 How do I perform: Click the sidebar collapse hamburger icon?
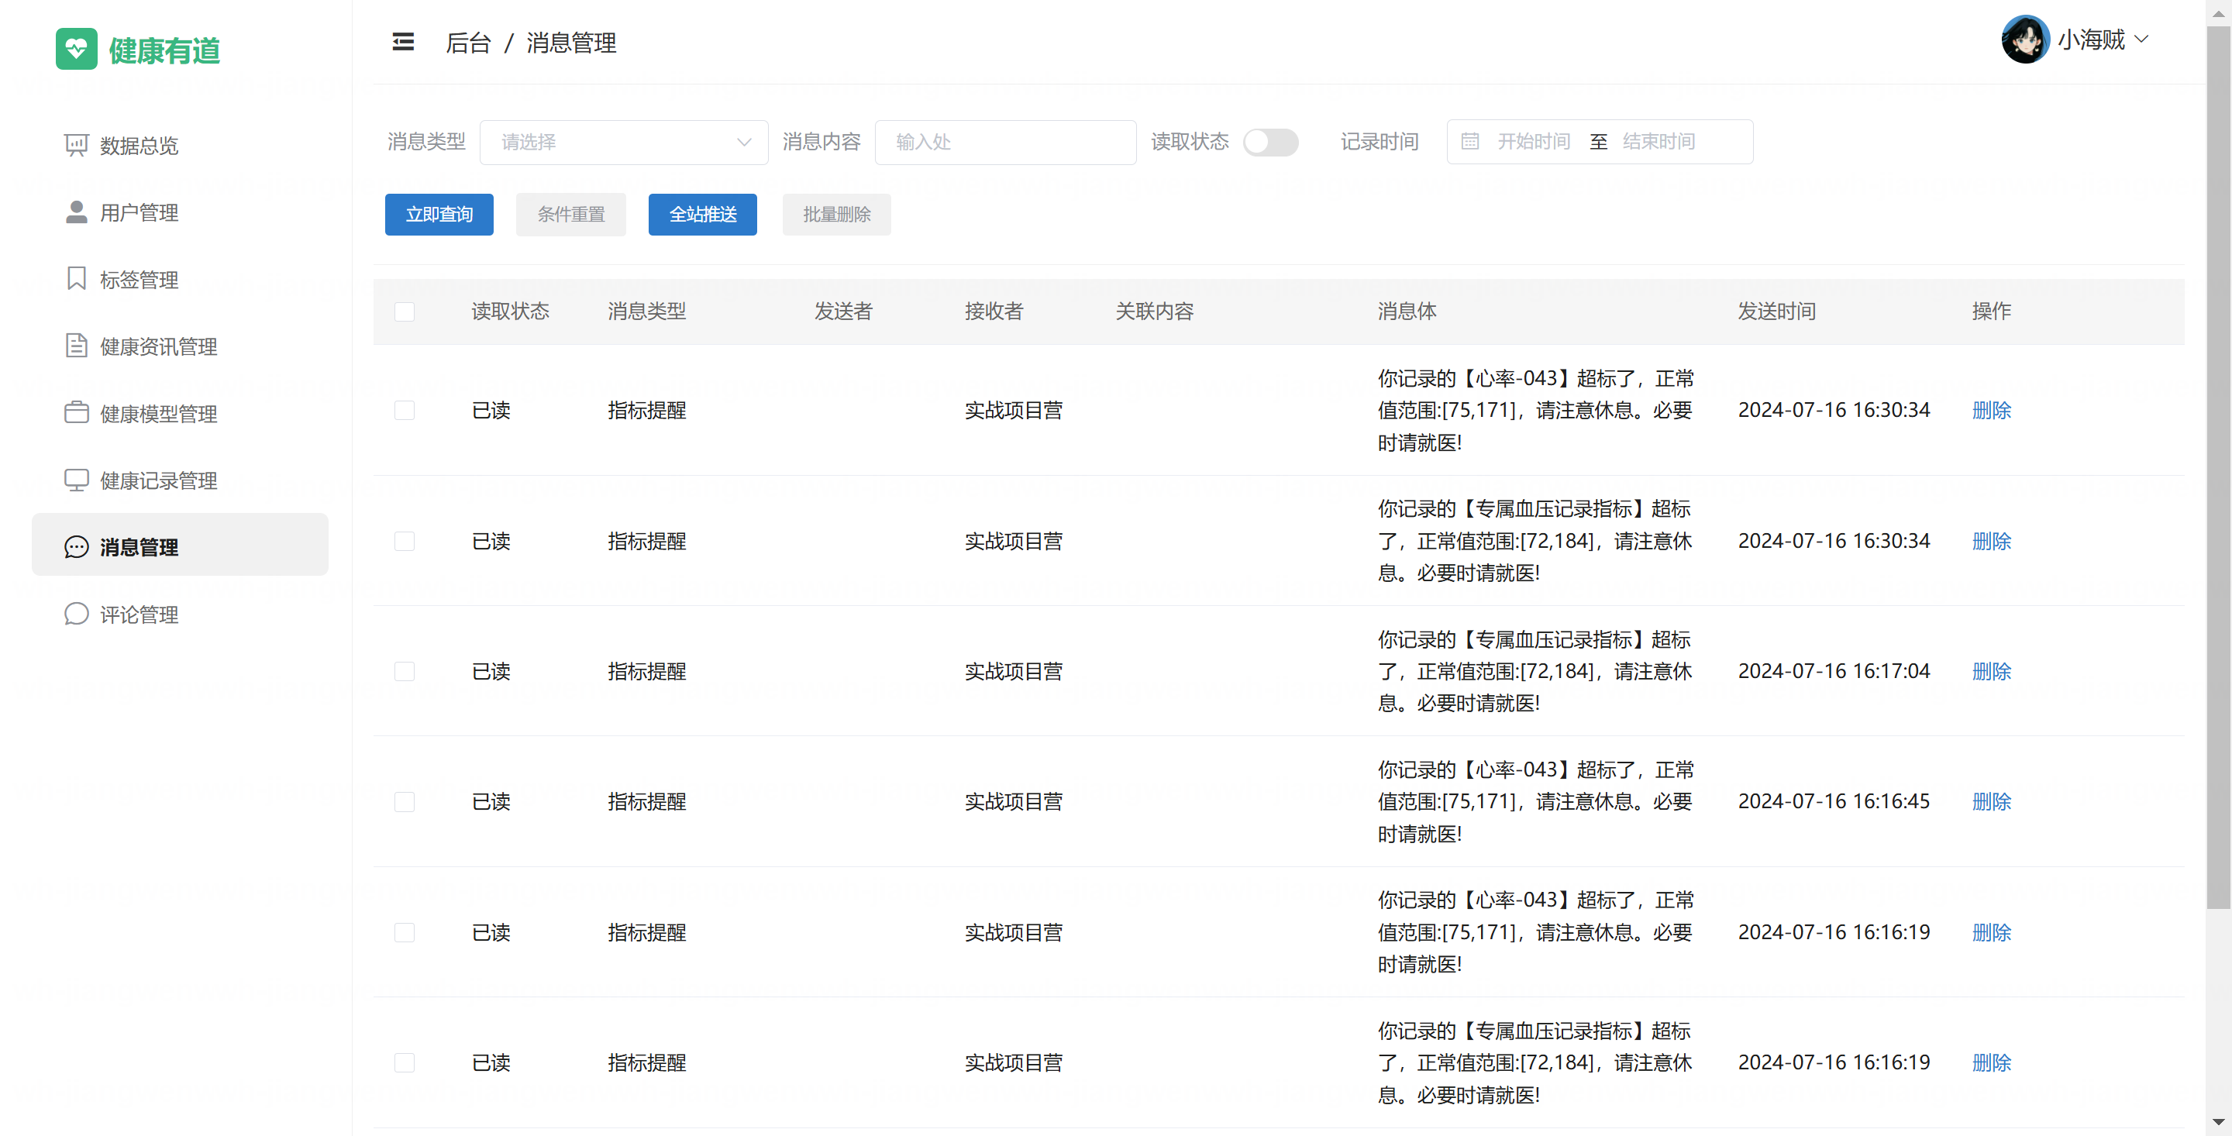(403, 42)
